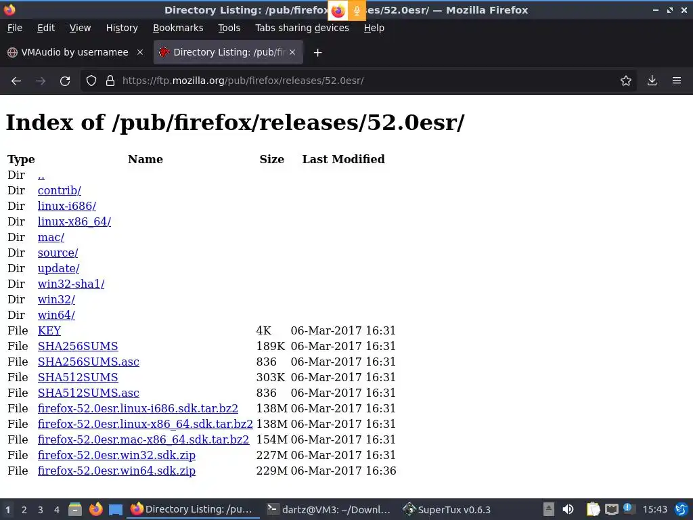693x520 pixels.
Task: Open the win64/ directory
Action: (x=56, y=315)
